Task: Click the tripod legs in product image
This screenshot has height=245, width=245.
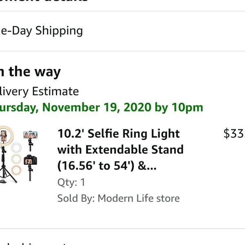Action: pos(7,174)
